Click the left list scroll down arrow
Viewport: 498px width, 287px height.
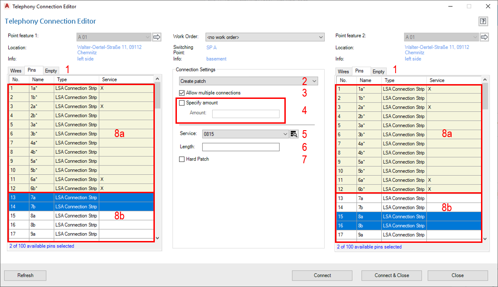coord(157,238)
